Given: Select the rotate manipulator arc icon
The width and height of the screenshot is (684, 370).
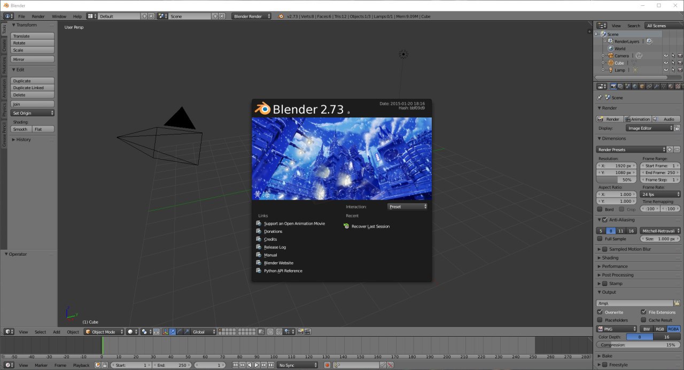Looking at the screenshot, I should pos(180,332).
